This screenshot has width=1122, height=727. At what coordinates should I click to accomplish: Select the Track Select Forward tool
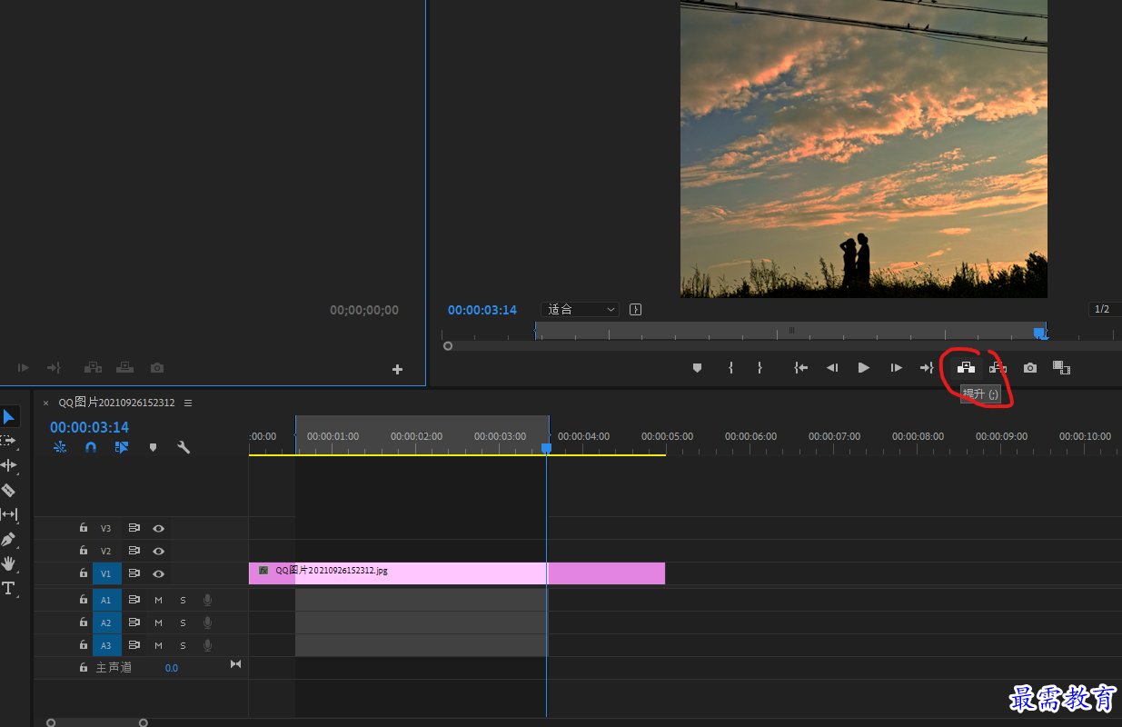point(8,441)
